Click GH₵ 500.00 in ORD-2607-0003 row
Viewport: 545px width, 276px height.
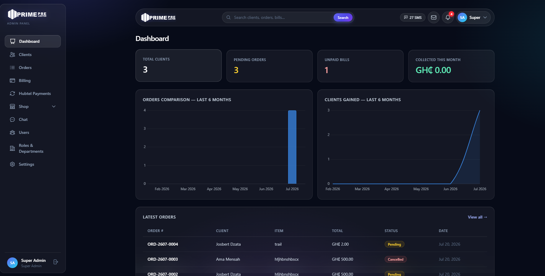coord(342,259)
